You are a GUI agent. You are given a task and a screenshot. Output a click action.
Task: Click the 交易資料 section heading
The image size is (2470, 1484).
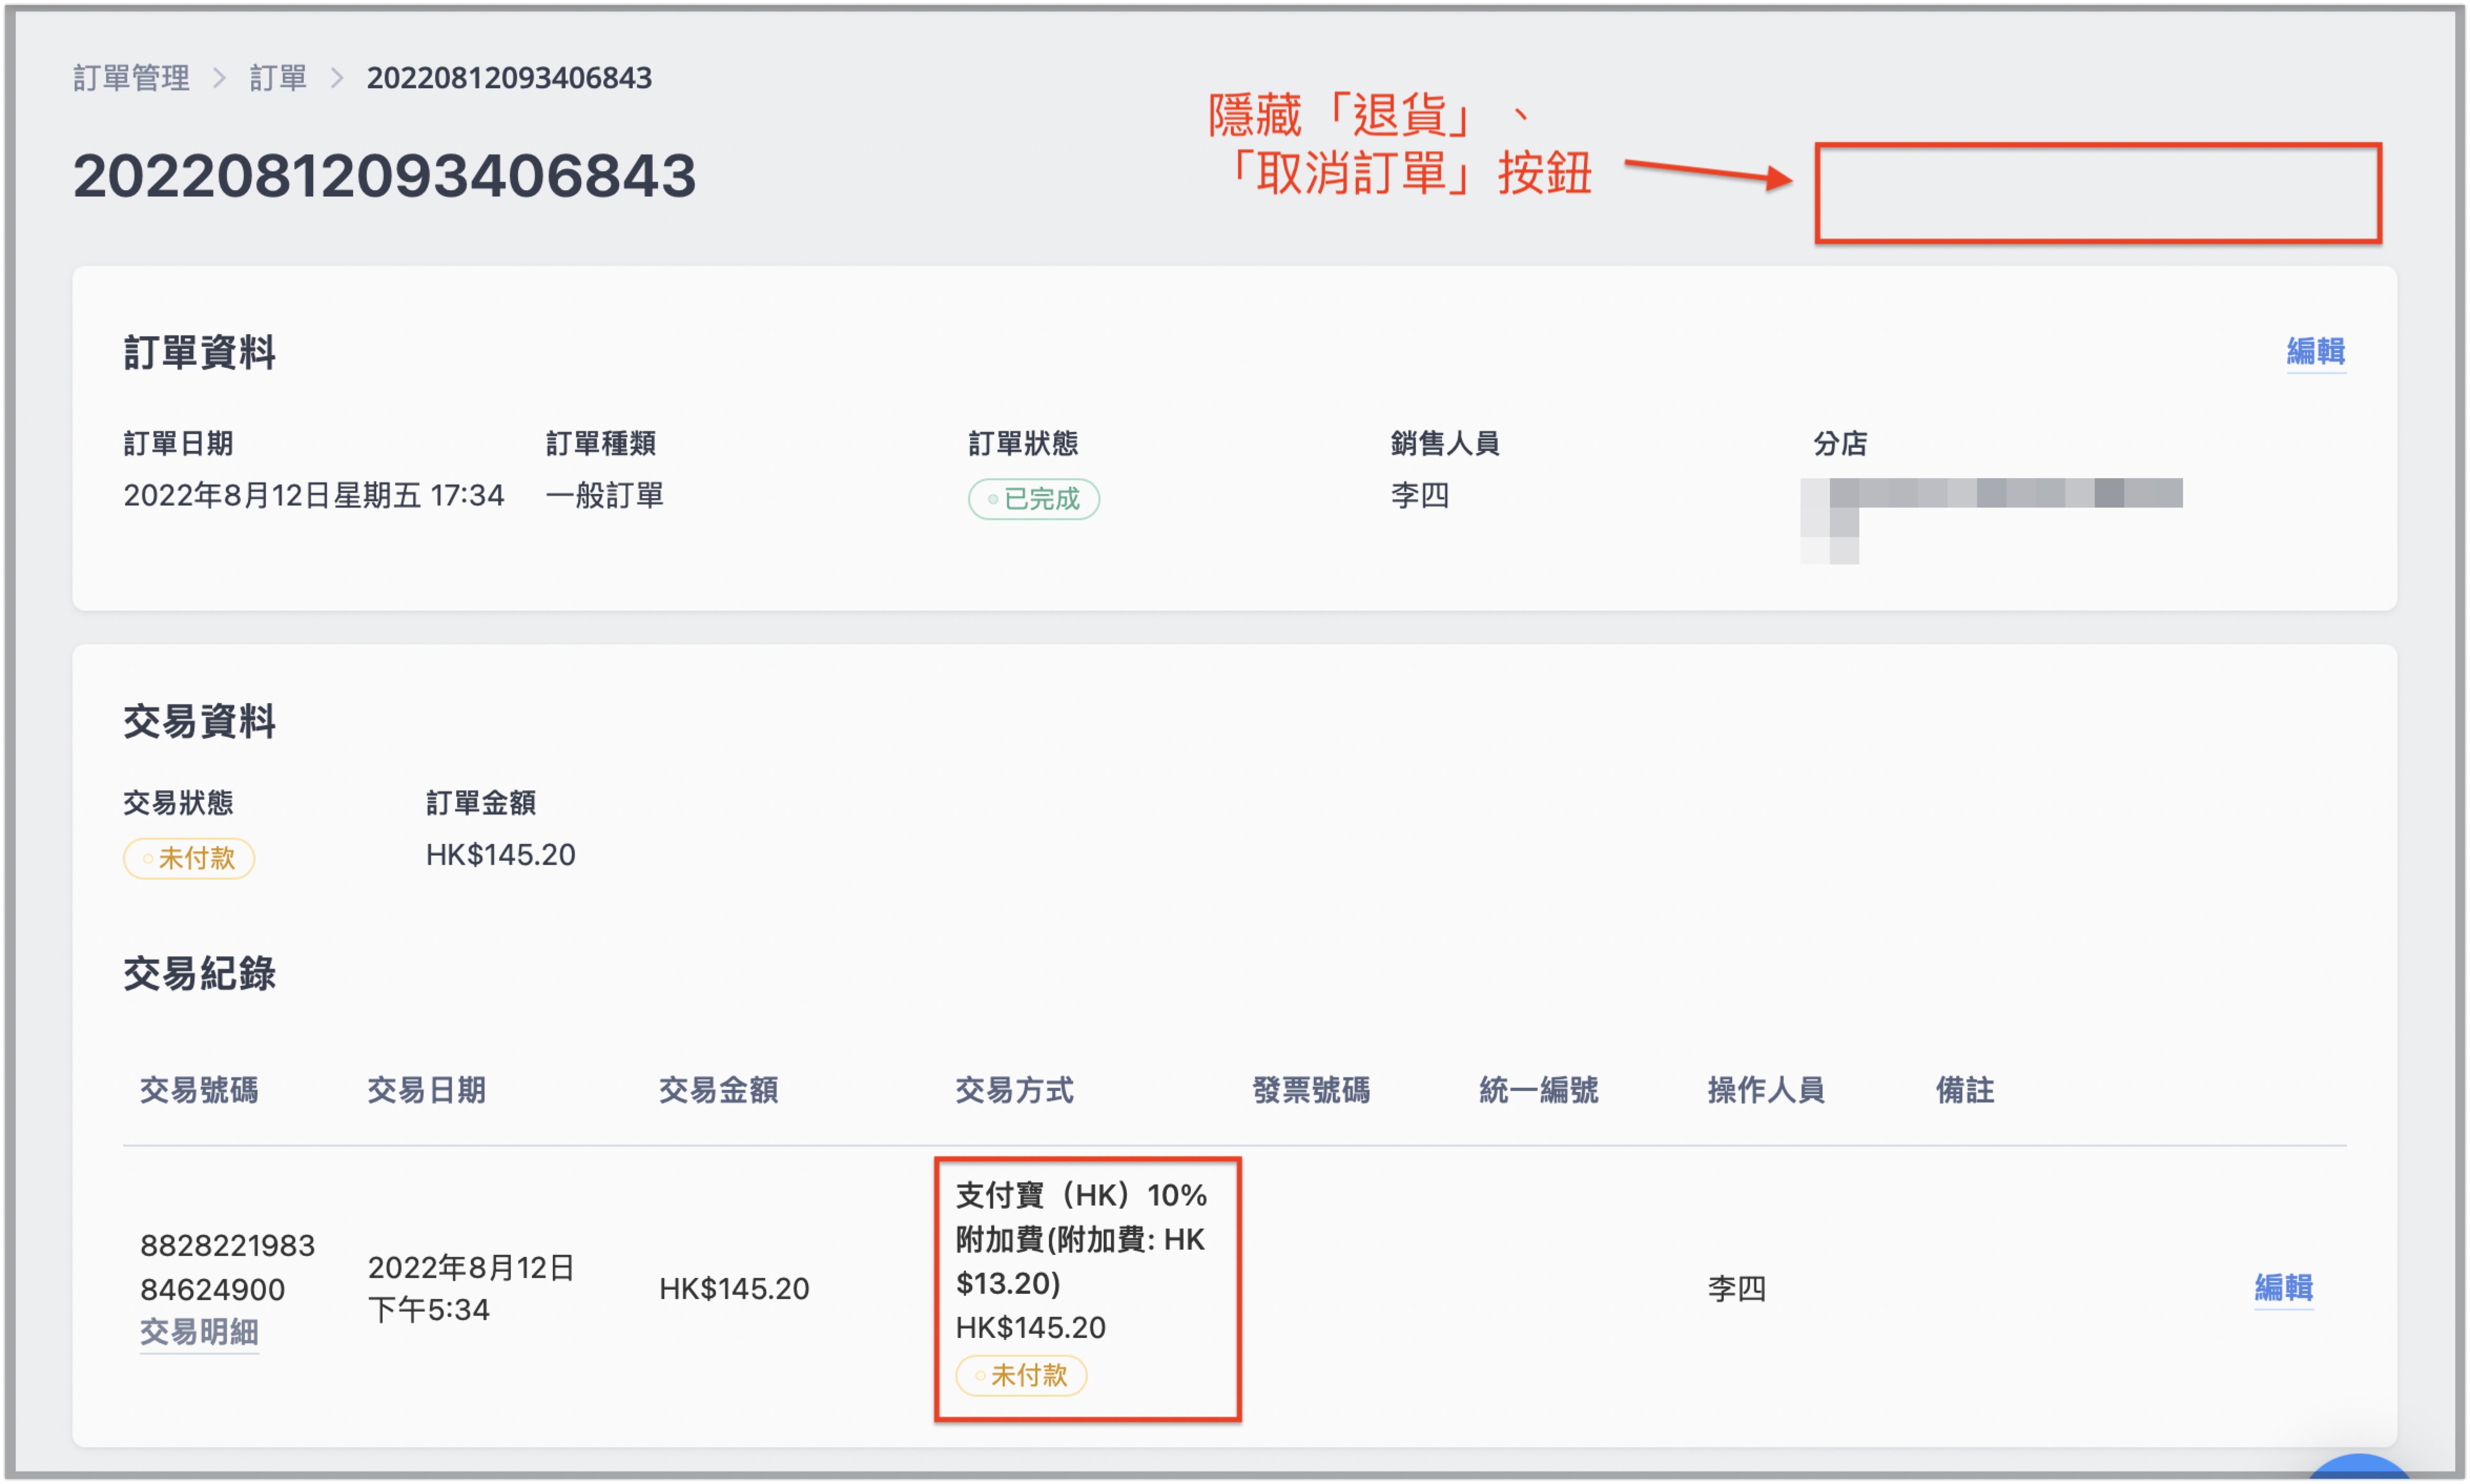(199, 721)
